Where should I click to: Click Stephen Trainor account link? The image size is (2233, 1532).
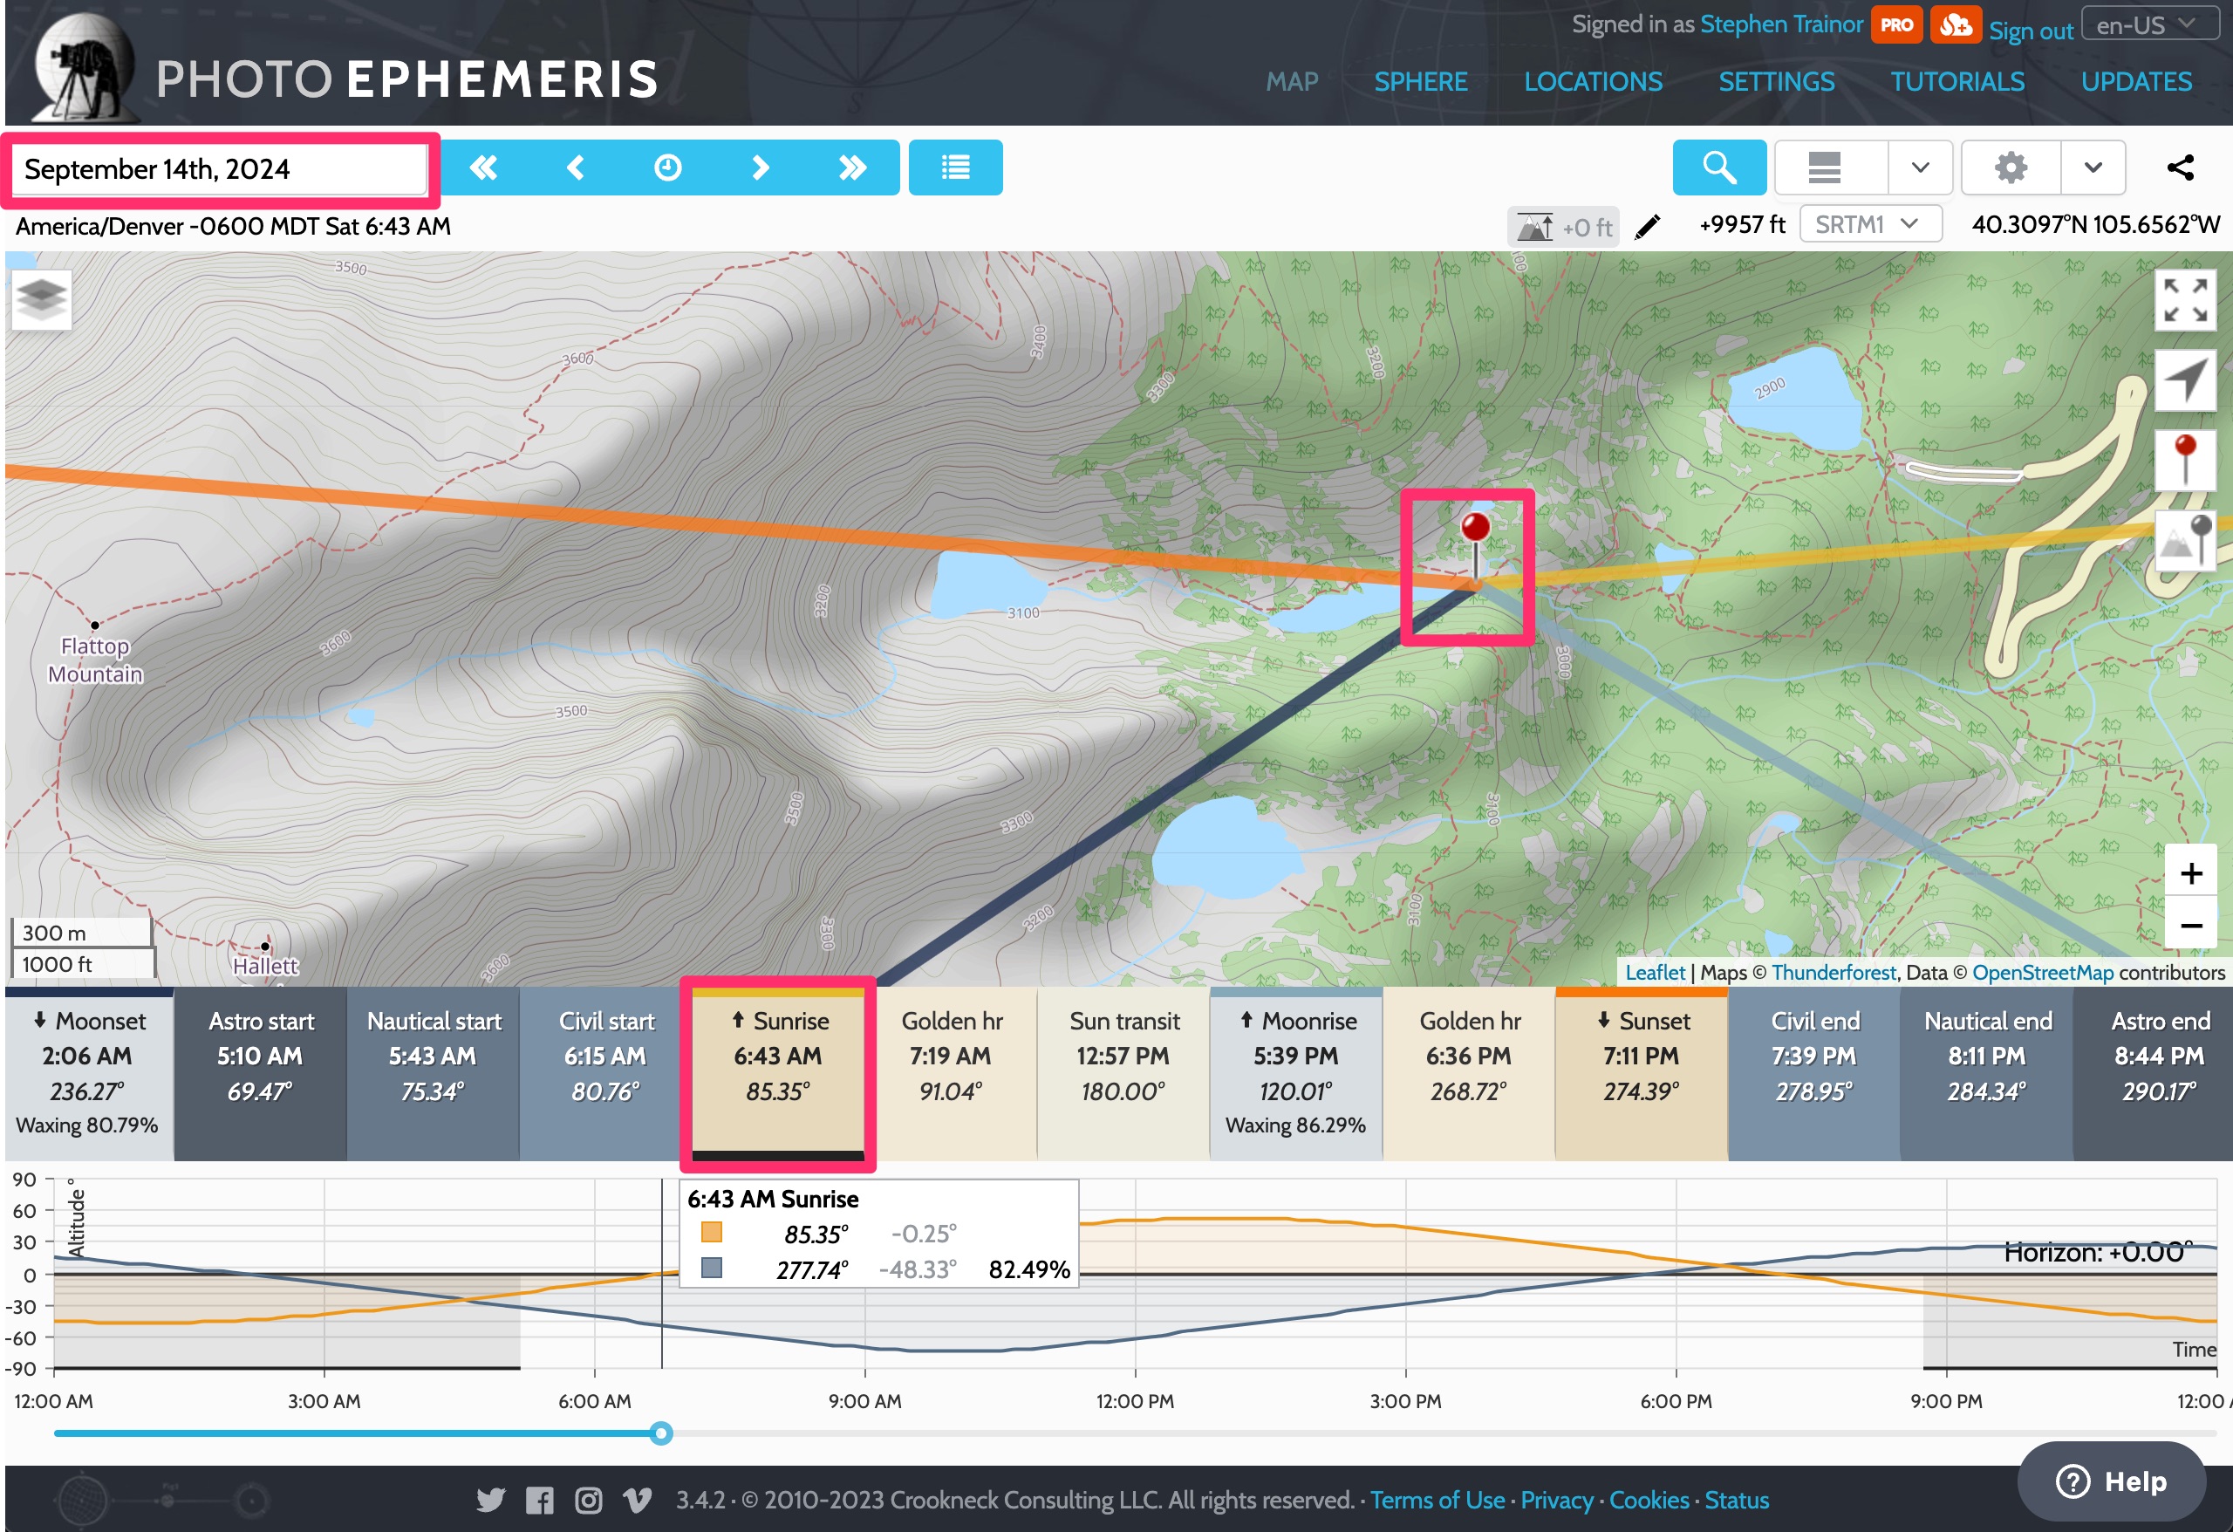[1780, 24]
